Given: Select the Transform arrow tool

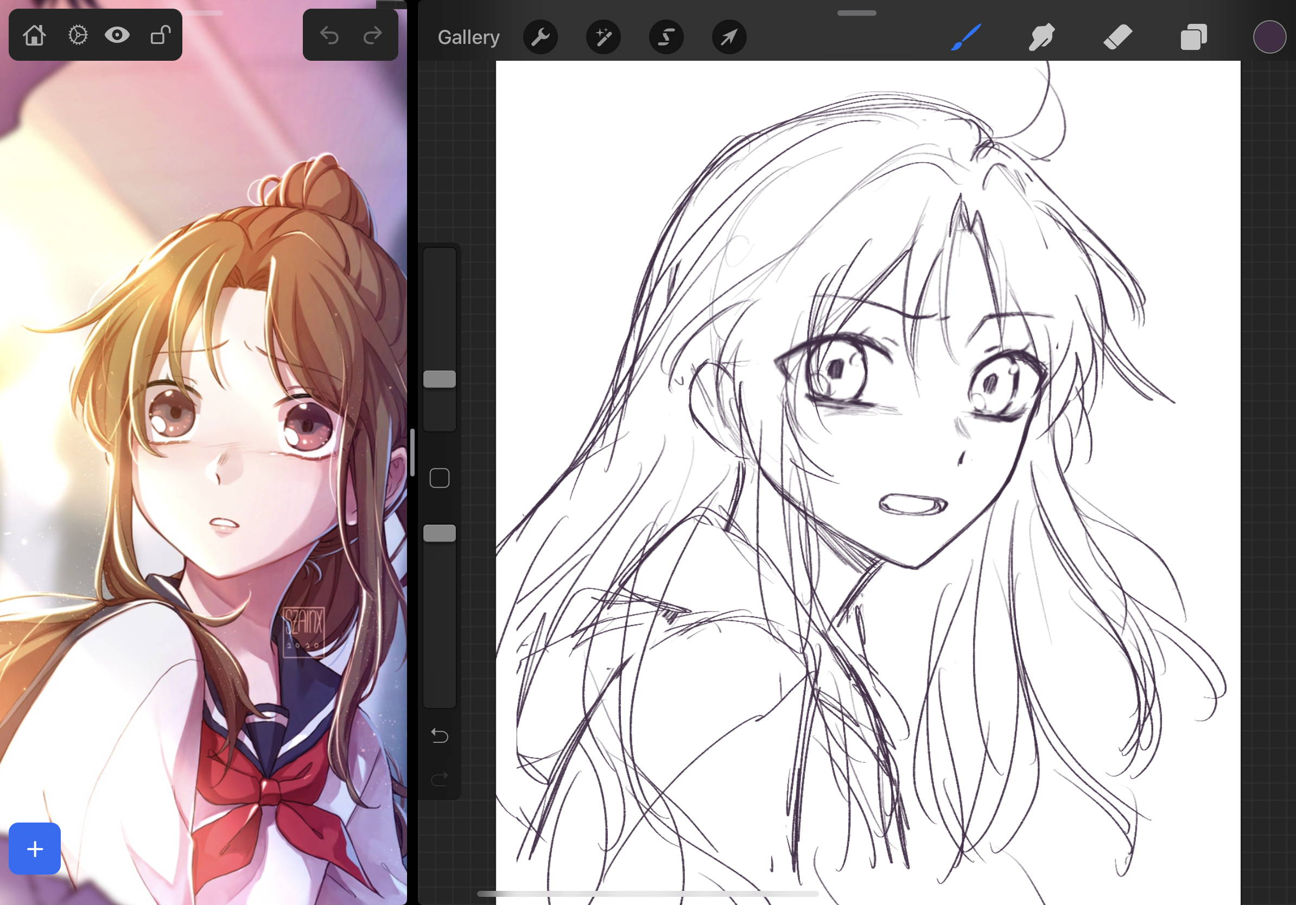Looking at the screenshot, I should pyautogui.click(x=729, y=37).
